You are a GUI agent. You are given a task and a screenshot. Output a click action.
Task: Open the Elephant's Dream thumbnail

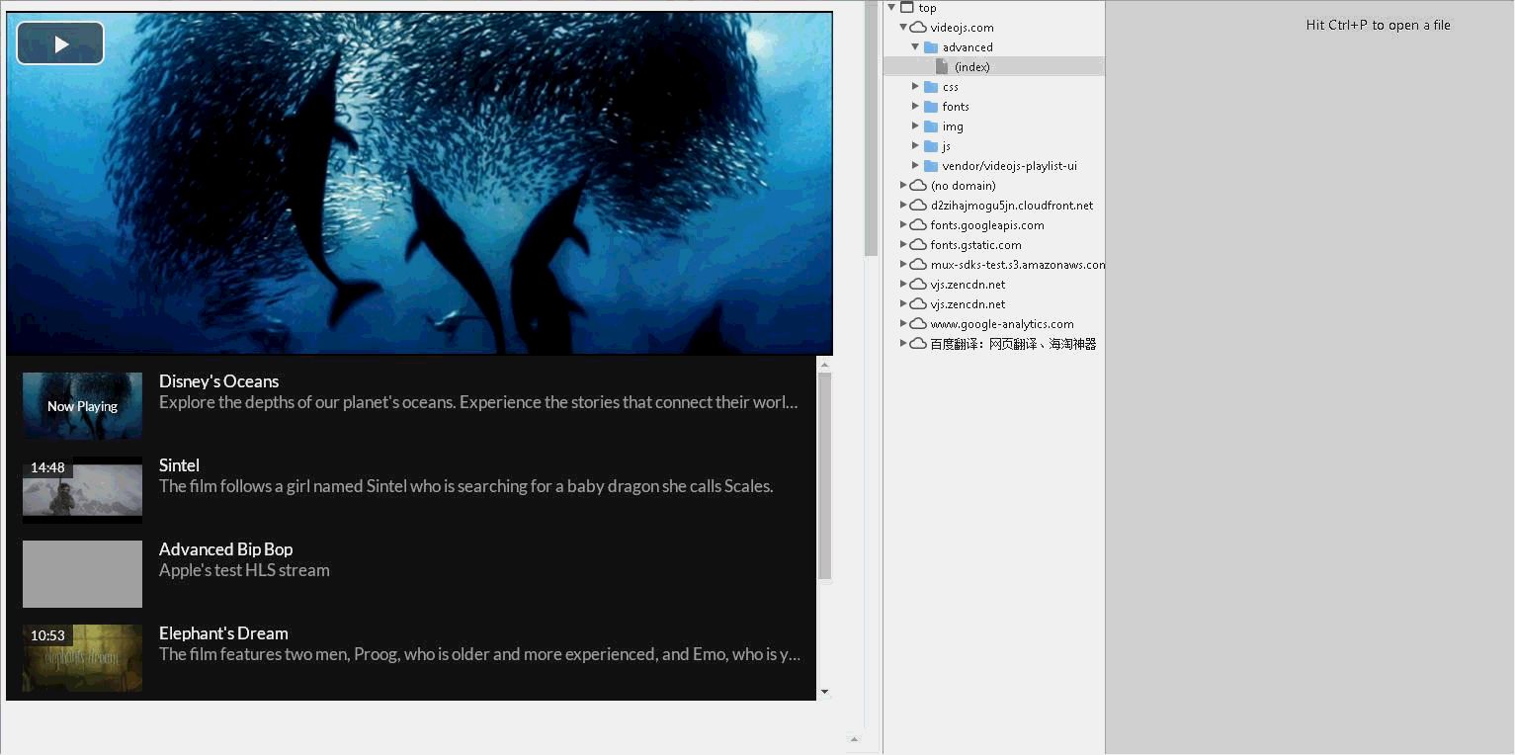pyautogui.click(x=82, y=657)
